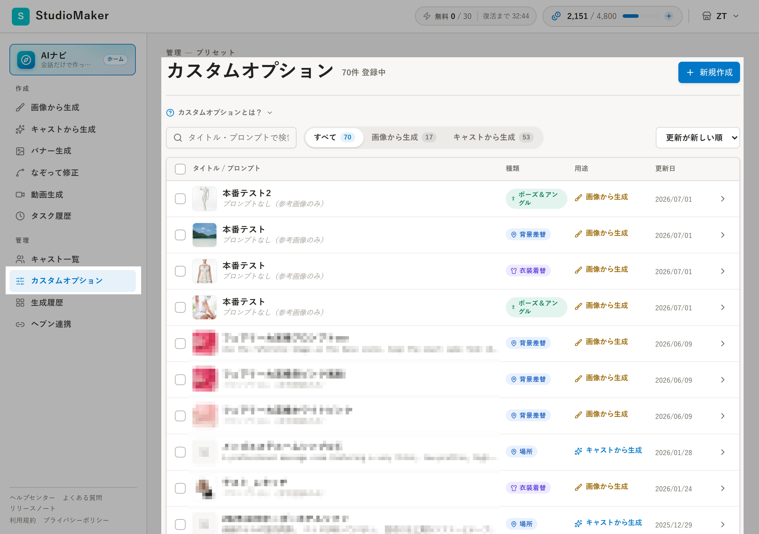Open the 衣装着替 2026/07/01 row chevron
Image resolution: width=759 pixels, height=534 pixels.
pyautogui.click(x=722, y=271)
